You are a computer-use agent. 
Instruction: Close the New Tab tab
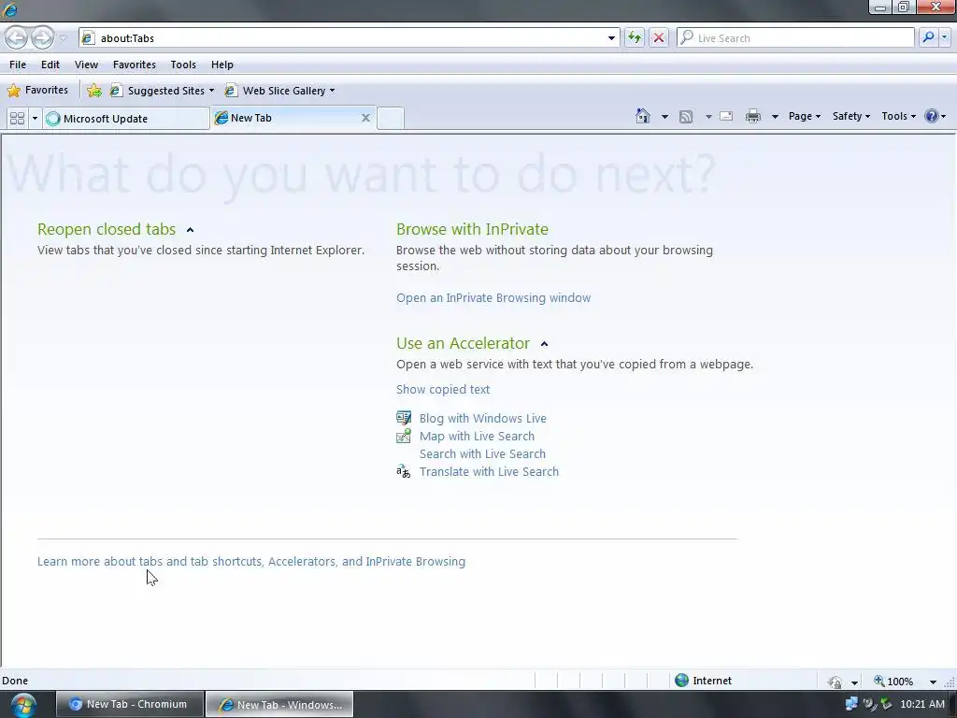coord(365,118)
